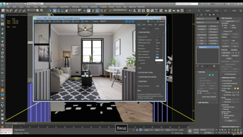Select the Rotate transform tool
Viewport: 243px width, 137px height.
[x=59, y=11]
